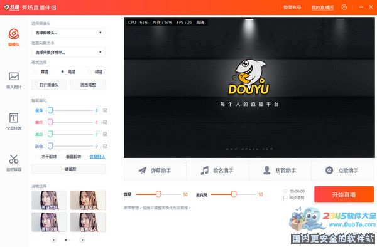Toggle the face slimming checkbox

(x=105, y=110)
